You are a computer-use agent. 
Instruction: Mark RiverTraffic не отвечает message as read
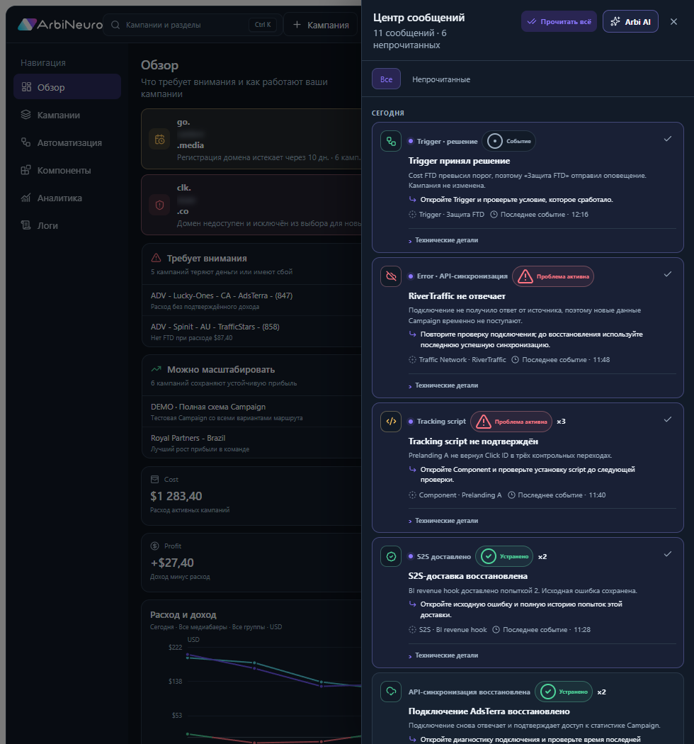point(667,274)
